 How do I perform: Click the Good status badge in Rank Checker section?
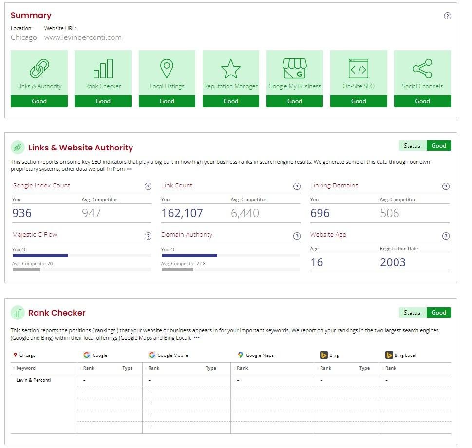point(438,313)
